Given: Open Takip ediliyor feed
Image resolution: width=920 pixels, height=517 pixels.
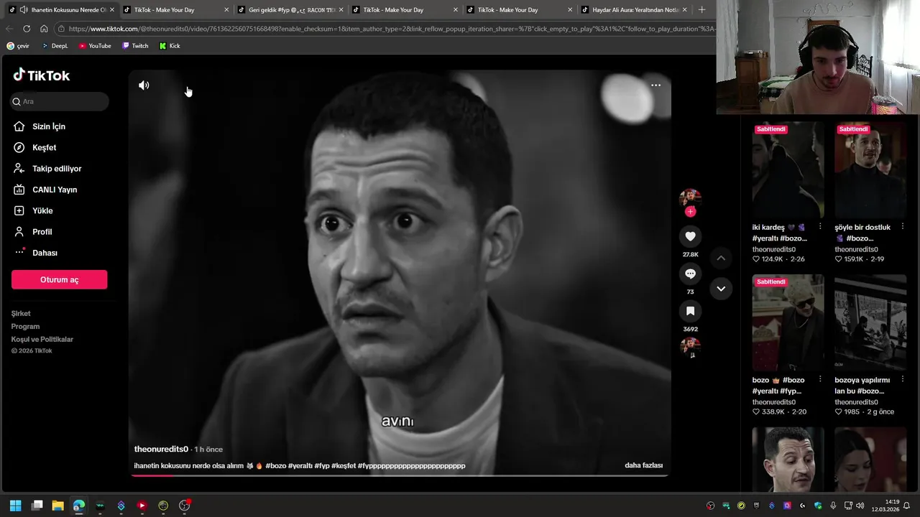Looking at the screenshot, I should click(57, 169).
